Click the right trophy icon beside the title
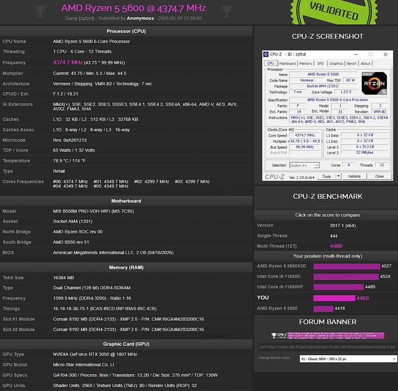Image resolution: width=398 pixels, height=391 pixels. click(226, 11)
